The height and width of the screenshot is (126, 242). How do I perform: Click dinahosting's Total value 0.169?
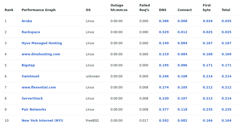click(227, 54)
